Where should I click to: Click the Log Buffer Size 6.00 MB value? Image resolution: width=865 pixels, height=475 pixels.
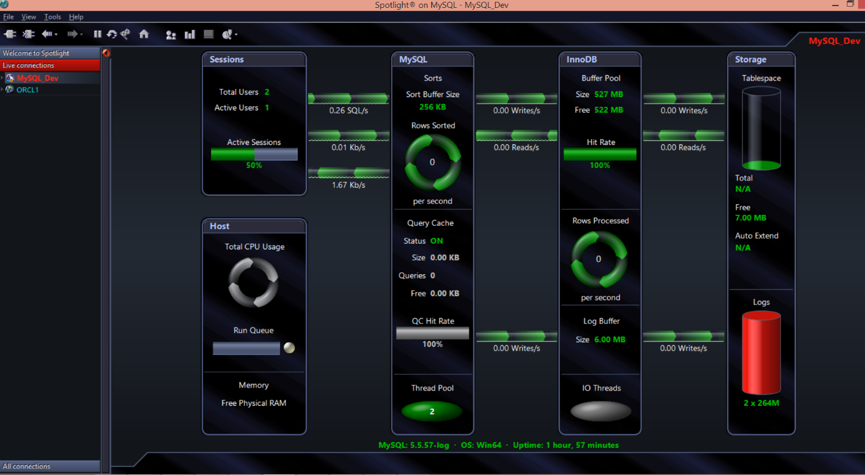point(610,340)
